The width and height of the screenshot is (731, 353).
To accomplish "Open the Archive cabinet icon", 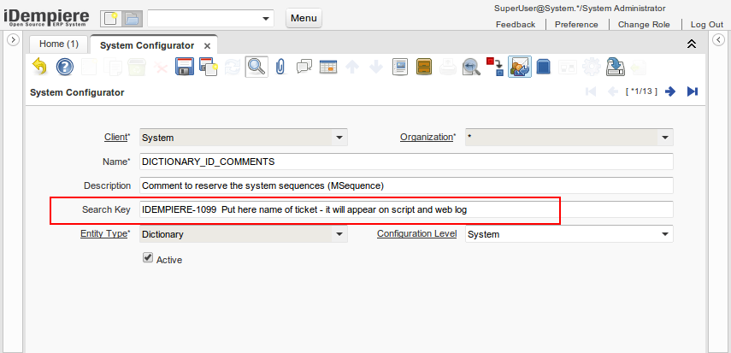I will coord(424,67).
